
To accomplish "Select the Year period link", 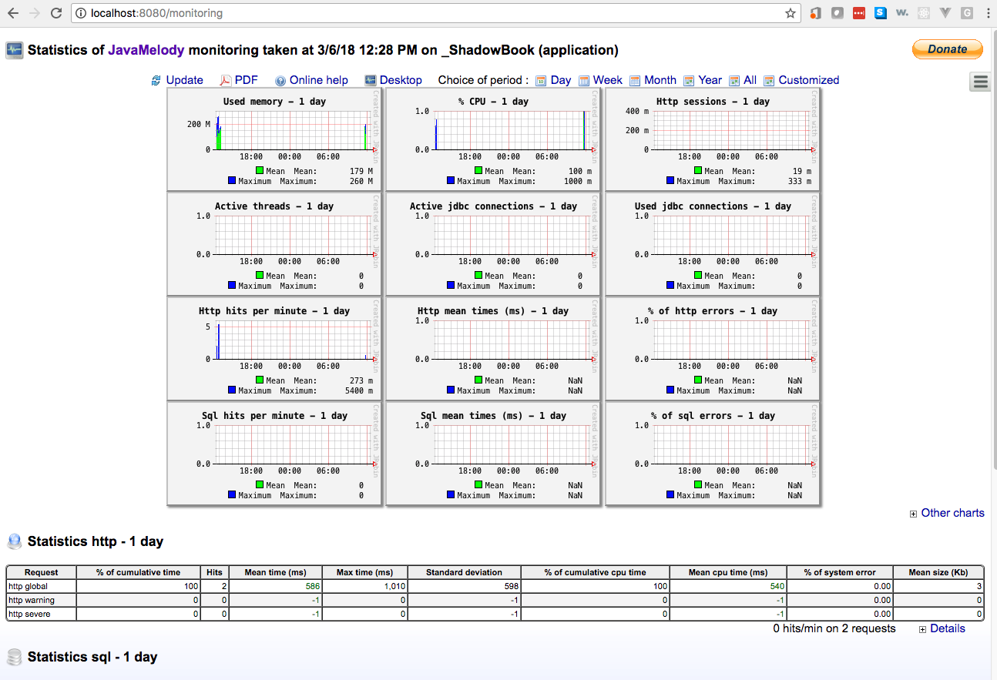I will [710, 80].
